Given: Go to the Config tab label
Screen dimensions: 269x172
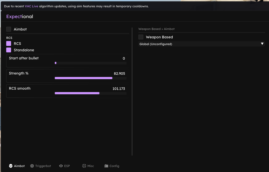Looking at the screenshot, I should coord(114,166).
